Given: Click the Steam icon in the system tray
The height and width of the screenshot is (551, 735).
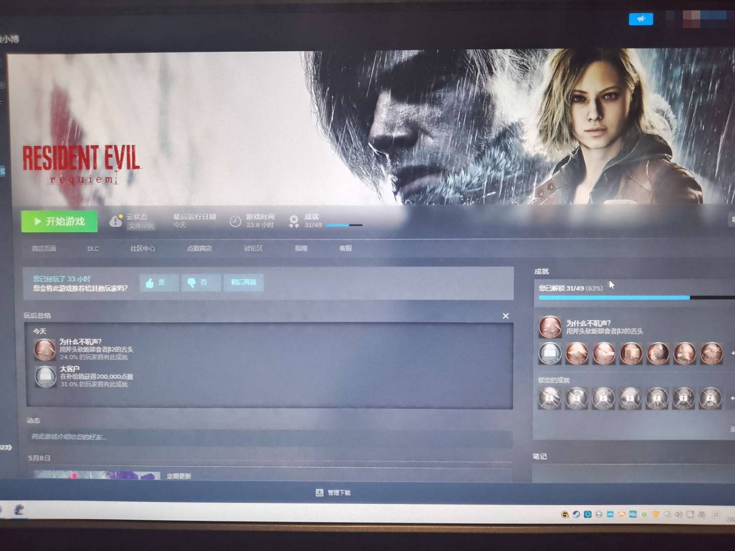Looking at the screenshot, I should (576, 514).
